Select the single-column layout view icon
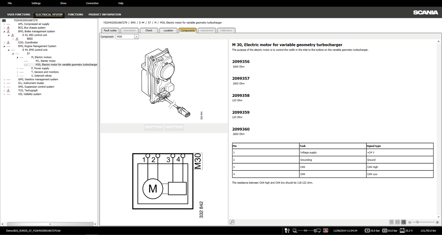This screenshot has width=442, height=235. pyautogui.click(x=391, y=222)
